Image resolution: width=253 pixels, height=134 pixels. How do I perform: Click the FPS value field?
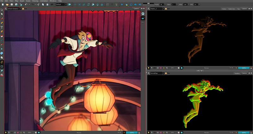pos(196,5)
